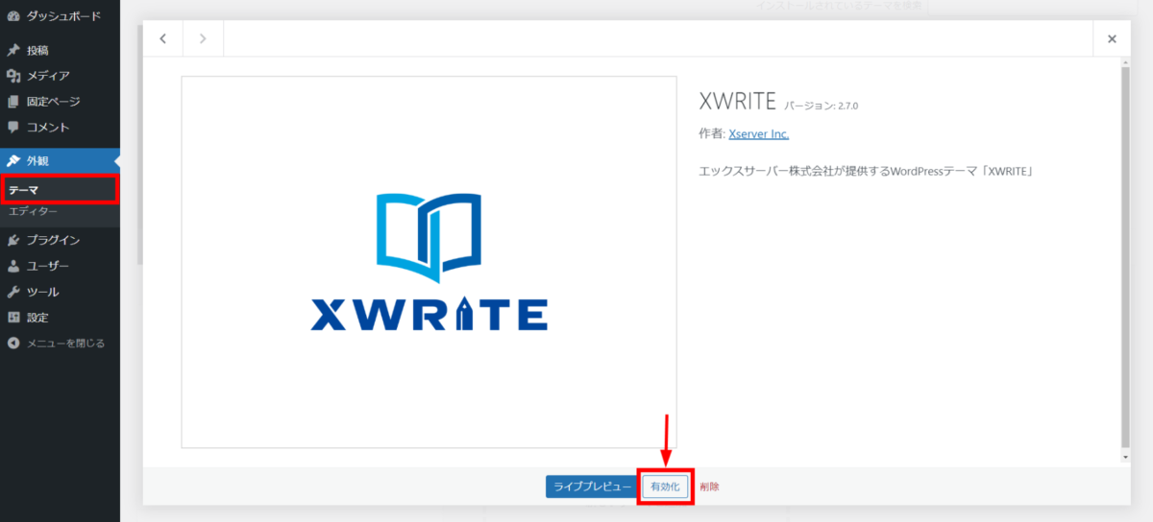Click the collapse arrow icon beside メニューを閉じる

pyautogui.click(x=13, y=343)
